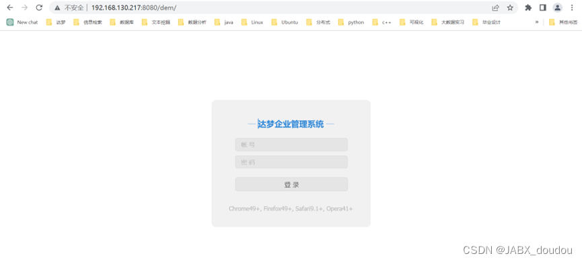Expand hidden bookmarks with double chevron
582x262 pixels.
pyautogui.click(x=537, y=22)
